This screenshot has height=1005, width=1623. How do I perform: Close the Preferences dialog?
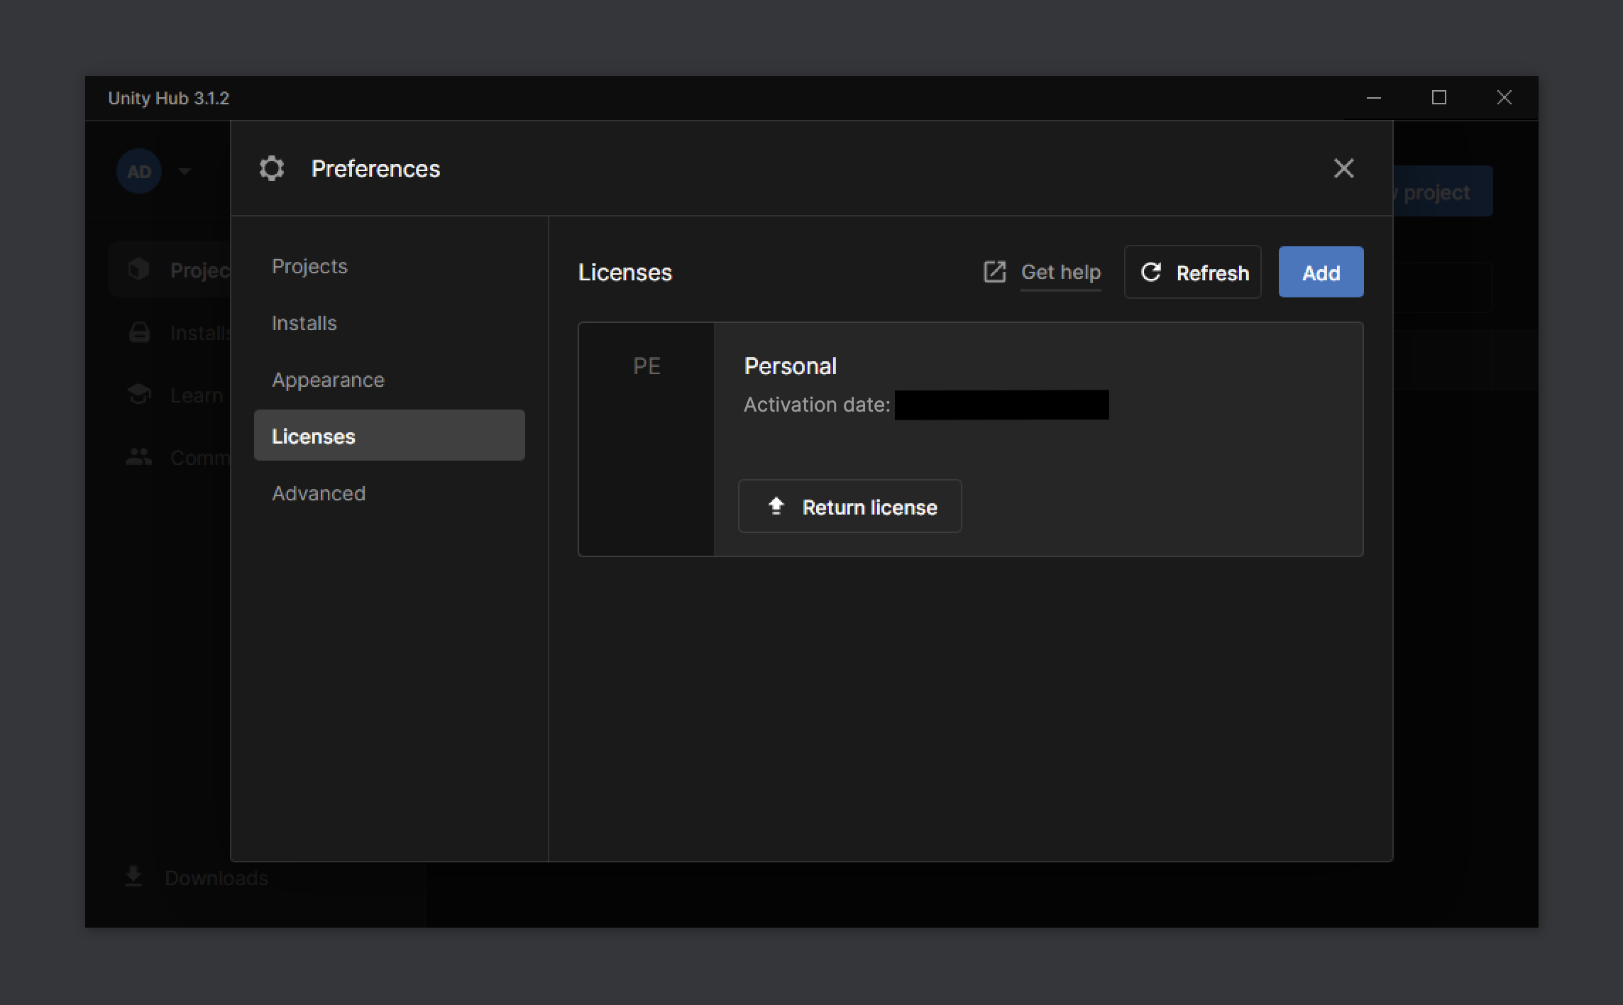1343,168
